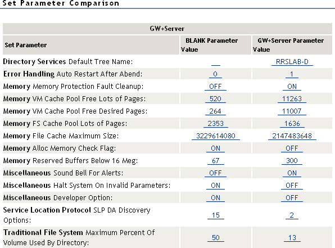The image size is (335, 248).
Task: Click VM Cache Pool Free Lots value 11263
Action: click(x=292, y=99)
